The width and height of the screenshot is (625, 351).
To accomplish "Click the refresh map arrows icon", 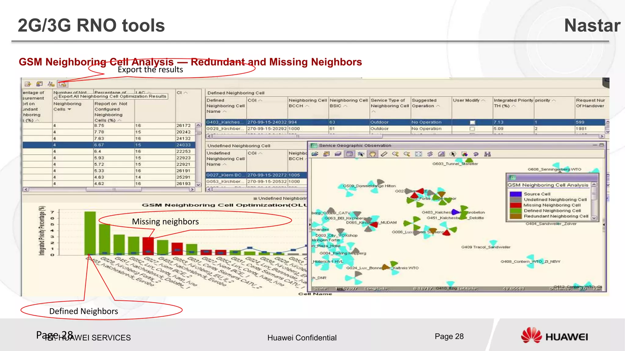I will click(x=430, y=154).
